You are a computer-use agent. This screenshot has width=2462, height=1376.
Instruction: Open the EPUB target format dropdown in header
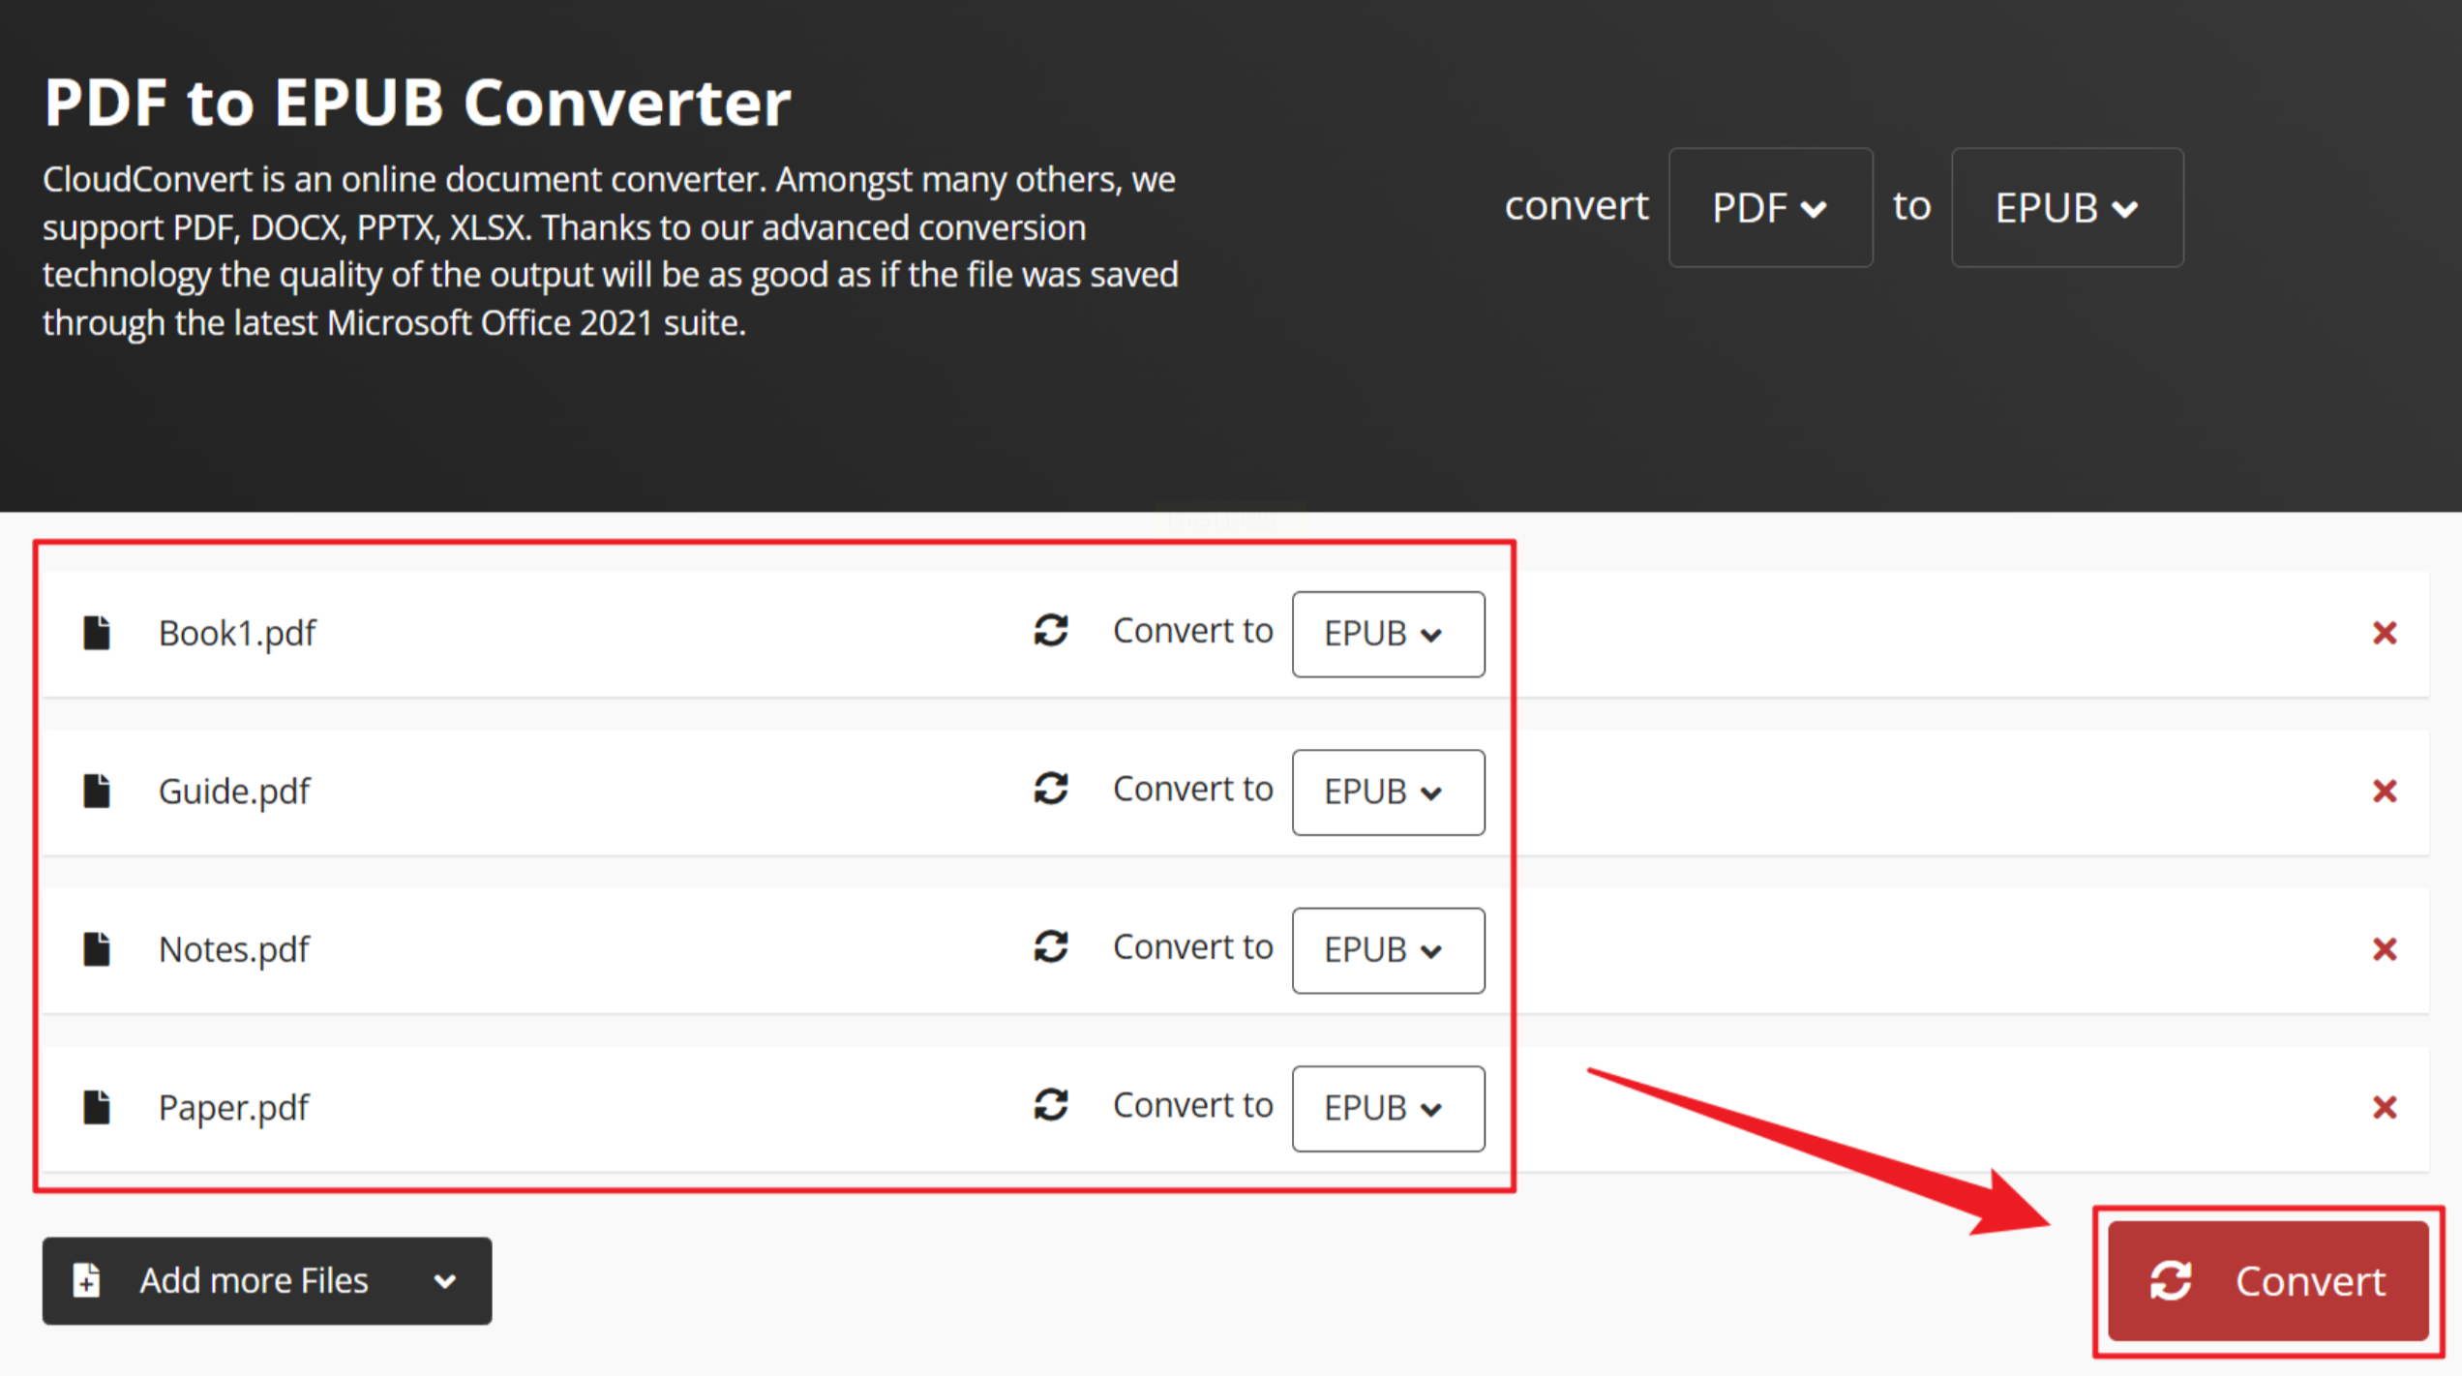(x=2066, y=207)
